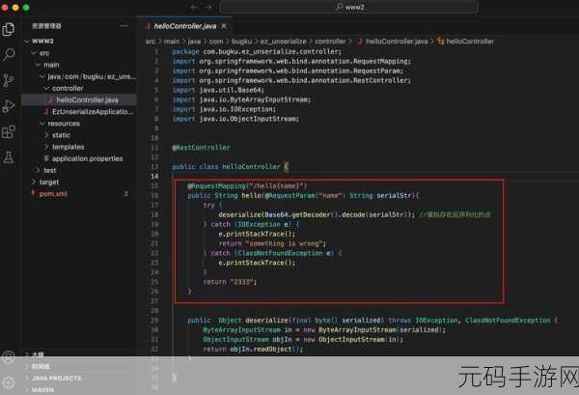Open the Explorer view in activity bar
579x395 pixels.
point(8,29)
